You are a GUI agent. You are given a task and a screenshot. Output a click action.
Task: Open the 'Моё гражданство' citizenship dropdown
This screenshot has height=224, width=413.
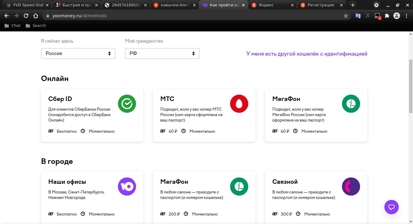pos(162,54)
